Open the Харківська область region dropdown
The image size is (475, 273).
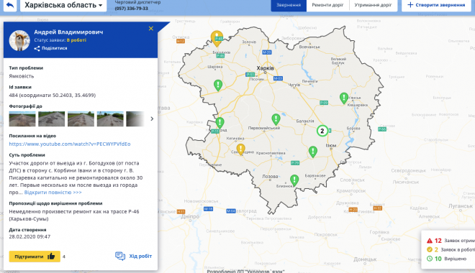point(63,5)
